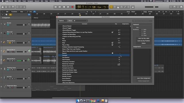Click the Chorus arrangement marker
184x103 pixels.
tap(41, 18)
